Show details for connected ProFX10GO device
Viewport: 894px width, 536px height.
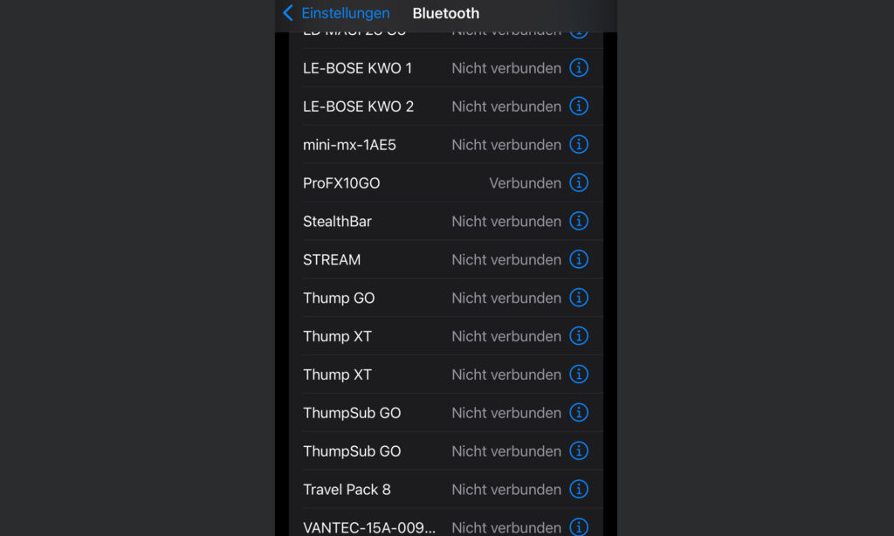[x=579, y=183]
